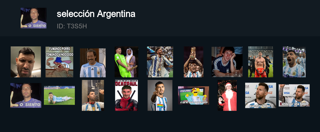Select the 'FUMANDO PORRO TOMANDO VINOOOOO' cartoon sticker

tap(59, 62)
